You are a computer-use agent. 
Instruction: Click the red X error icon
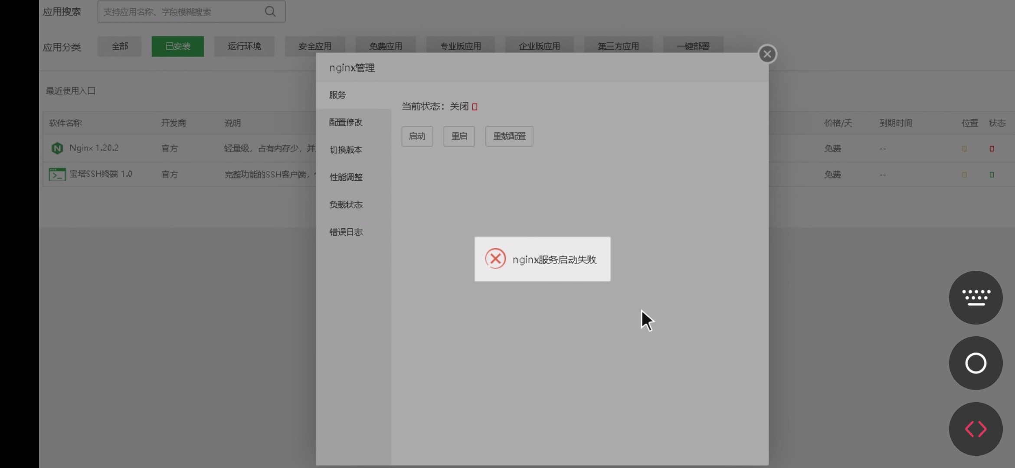495,259
